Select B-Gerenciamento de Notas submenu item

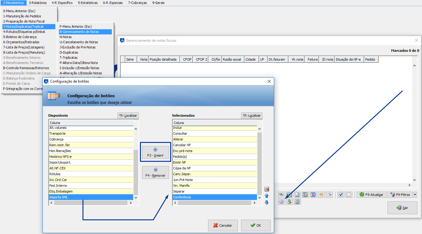pos(85,32)
